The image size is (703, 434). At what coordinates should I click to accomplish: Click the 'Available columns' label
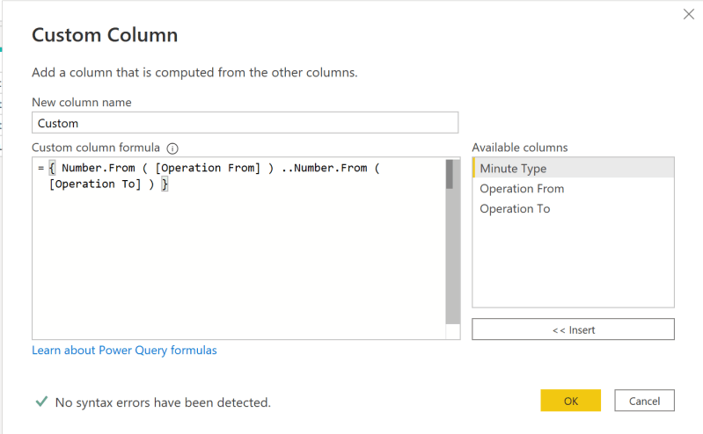click(x=520, y=148)
